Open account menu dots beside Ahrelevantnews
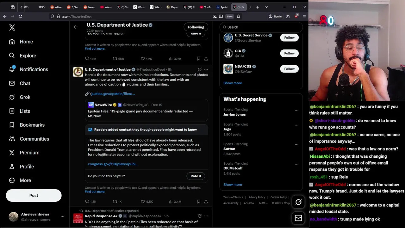405x228 pixels. click(62, 217)
